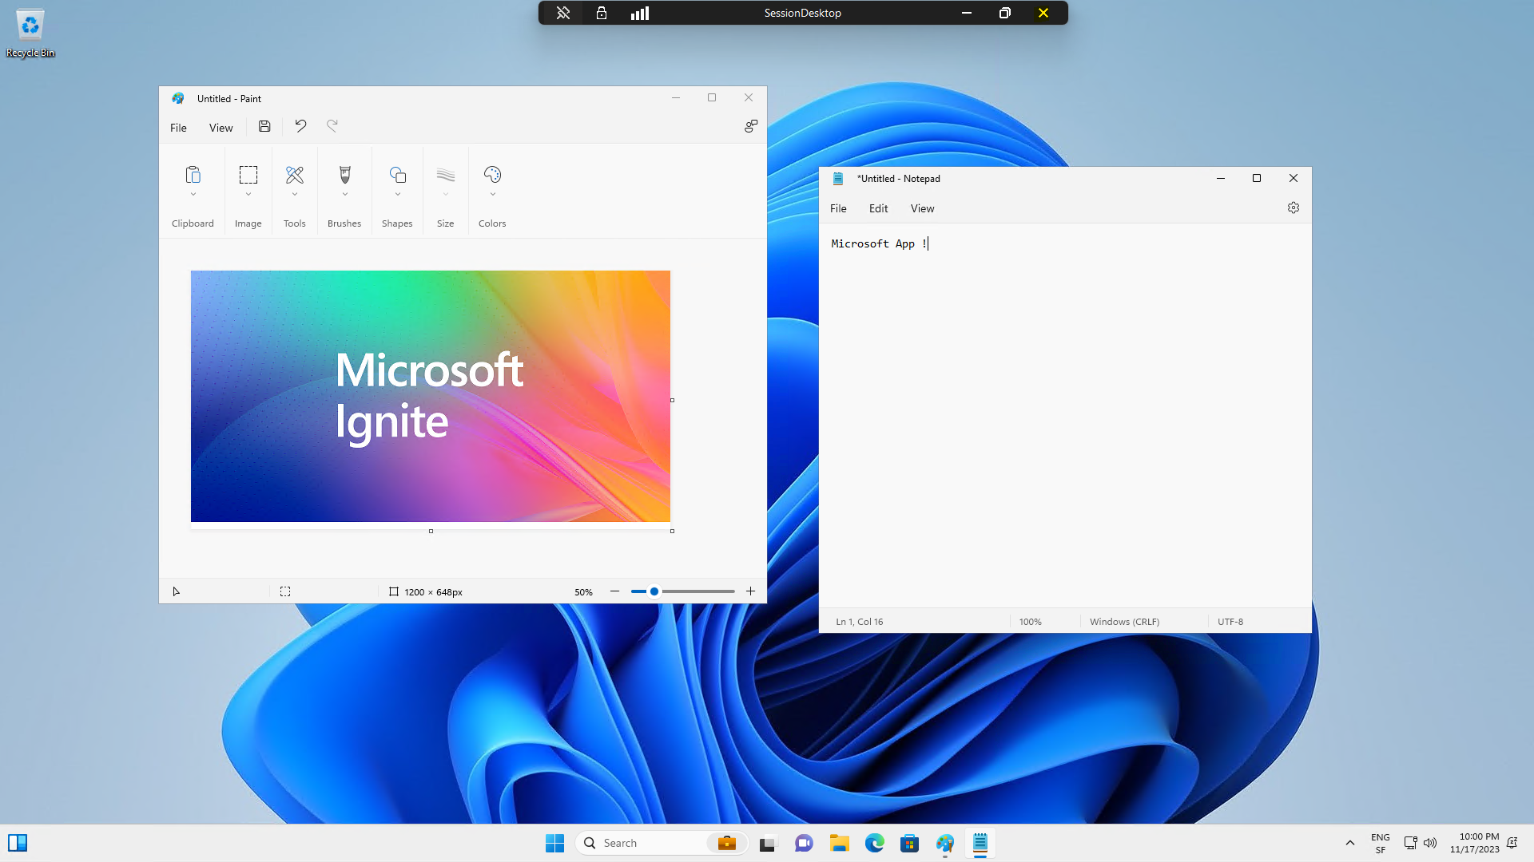The width and height of the screenshot is (1534, 862).
Task: Open the Tools icon in Paint
Action: coord(295,175)
